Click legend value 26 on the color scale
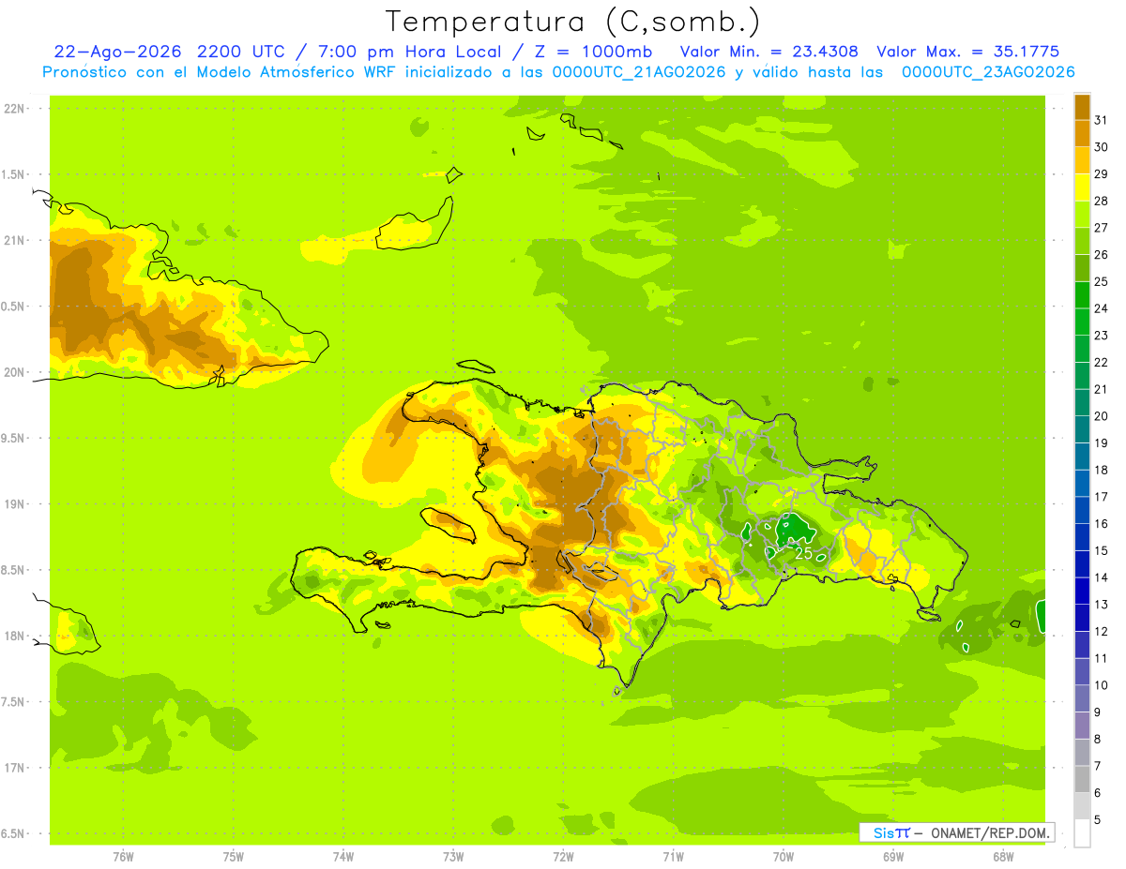The width and height of the screenshot is (1126, 869). click(1102, 254)
